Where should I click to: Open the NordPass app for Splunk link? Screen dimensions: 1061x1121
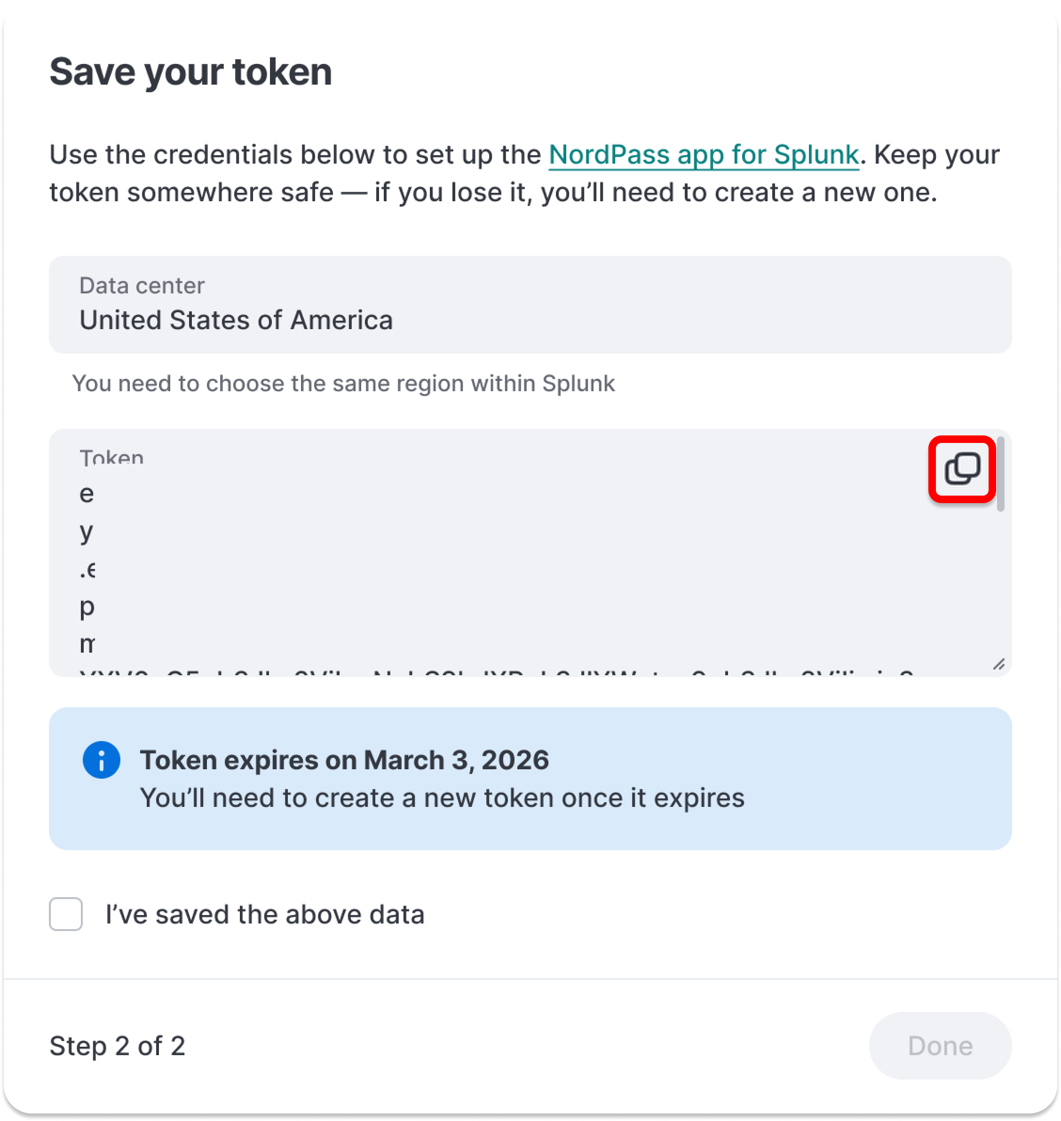704,154
